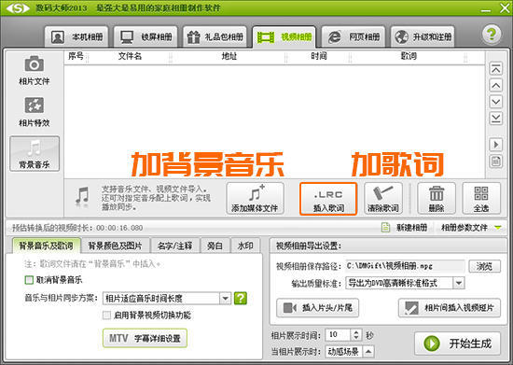The width and height of the screenshot is (513, 365).
Task: Click the 地址 column header
Action: point(229,56)
